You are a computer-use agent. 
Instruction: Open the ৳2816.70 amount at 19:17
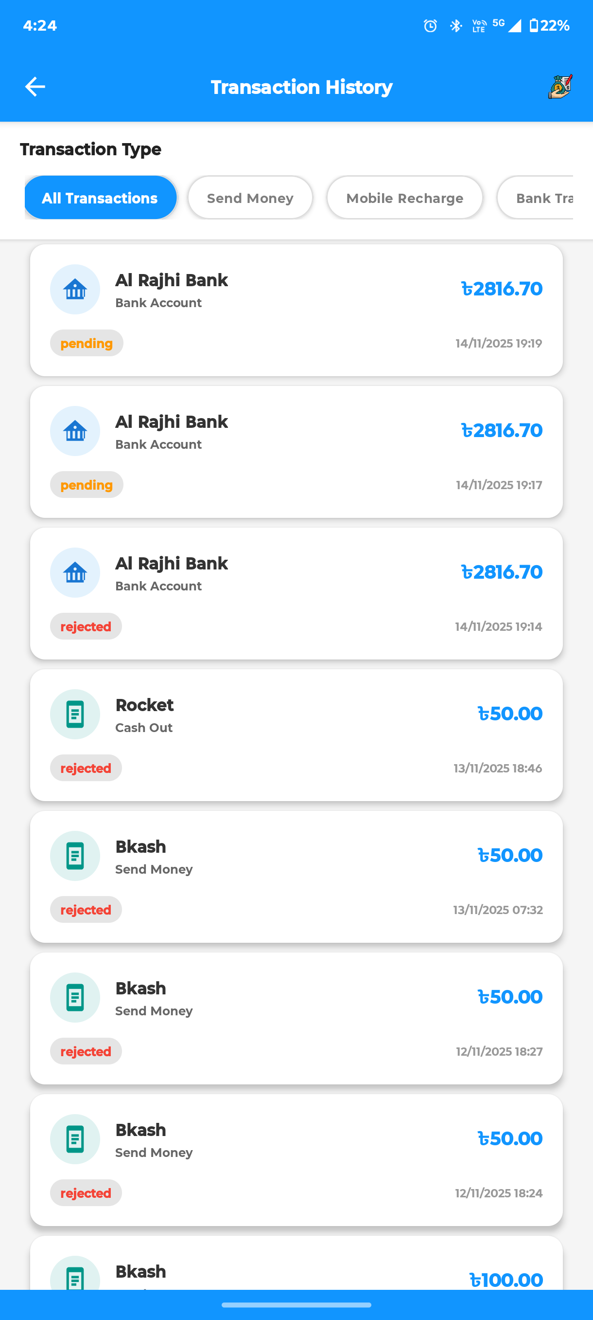pyautogui.click(x=502, y=430)
